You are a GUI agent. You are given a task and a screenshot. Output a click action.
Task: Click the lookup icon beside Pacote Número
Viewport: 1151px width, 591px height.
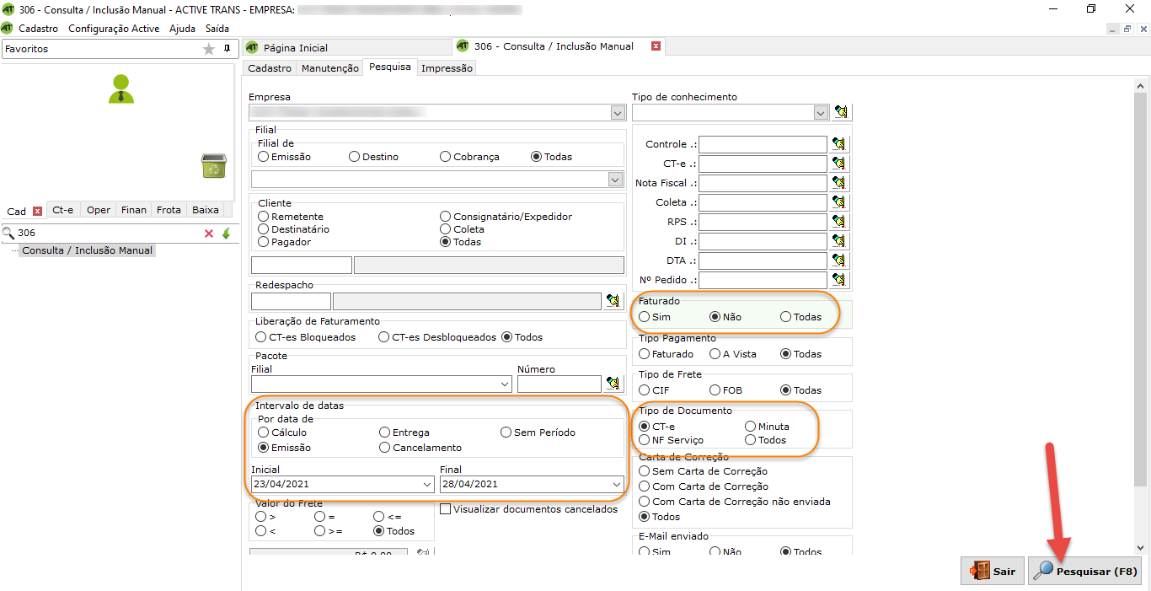613,384
